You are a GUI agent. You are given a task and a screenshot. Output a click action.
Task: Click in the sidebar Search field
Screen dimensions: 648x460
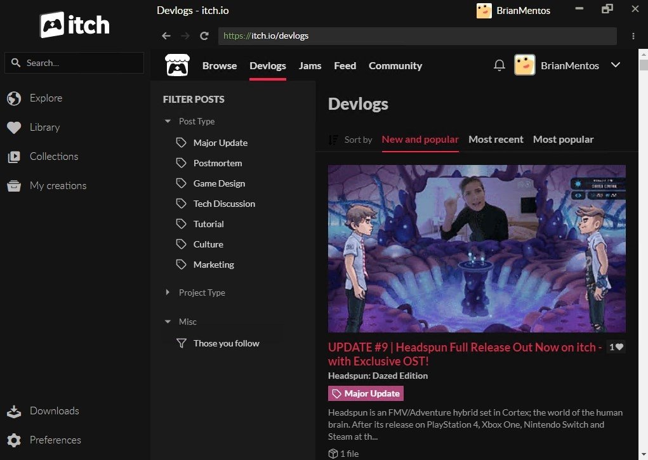74,63
